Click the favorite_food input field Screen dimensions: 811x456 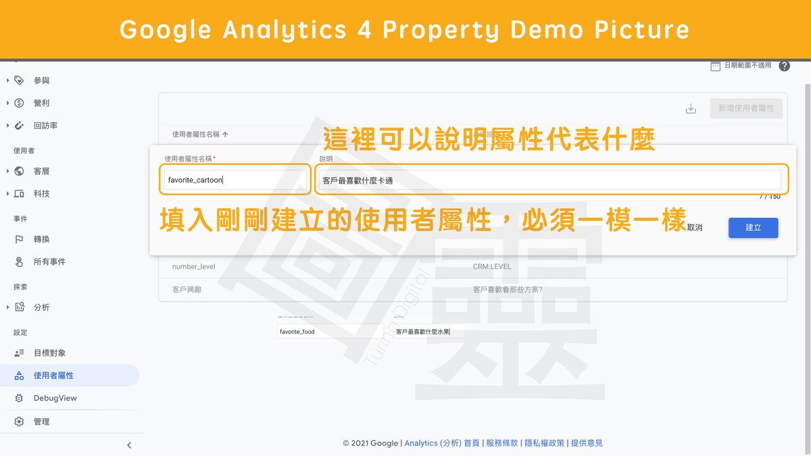330,332
